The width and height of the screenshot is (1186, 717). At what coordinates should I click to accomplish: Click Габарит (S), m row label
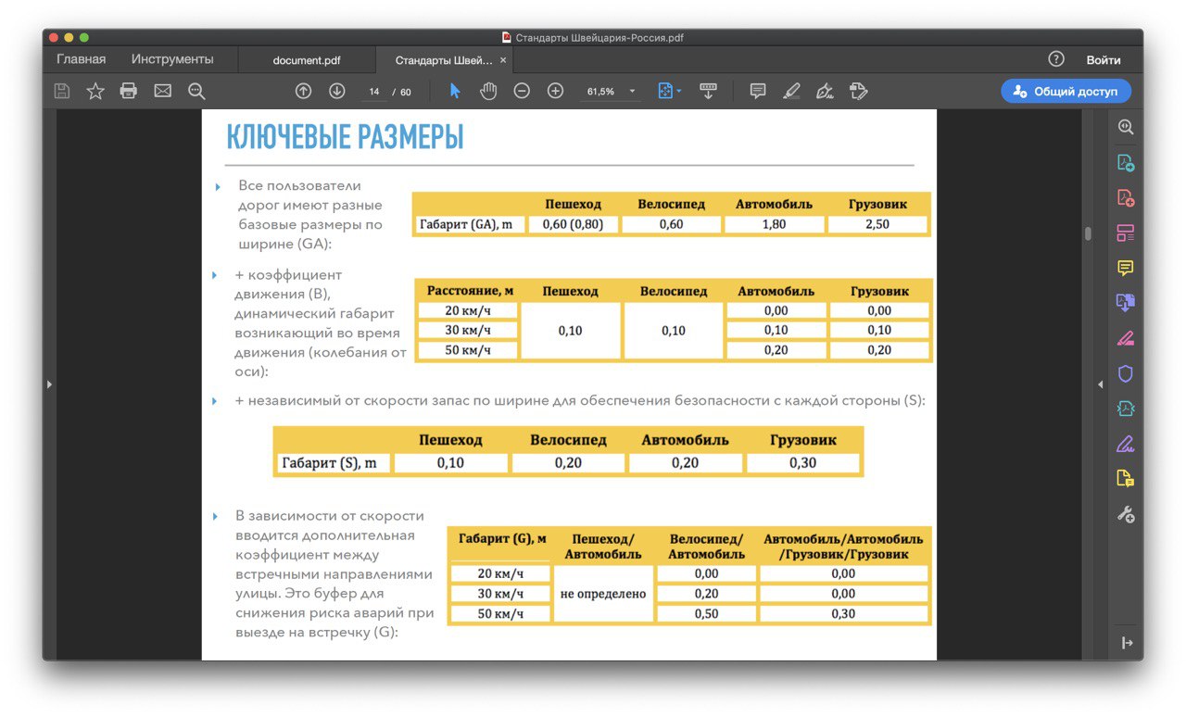(334, 463)
